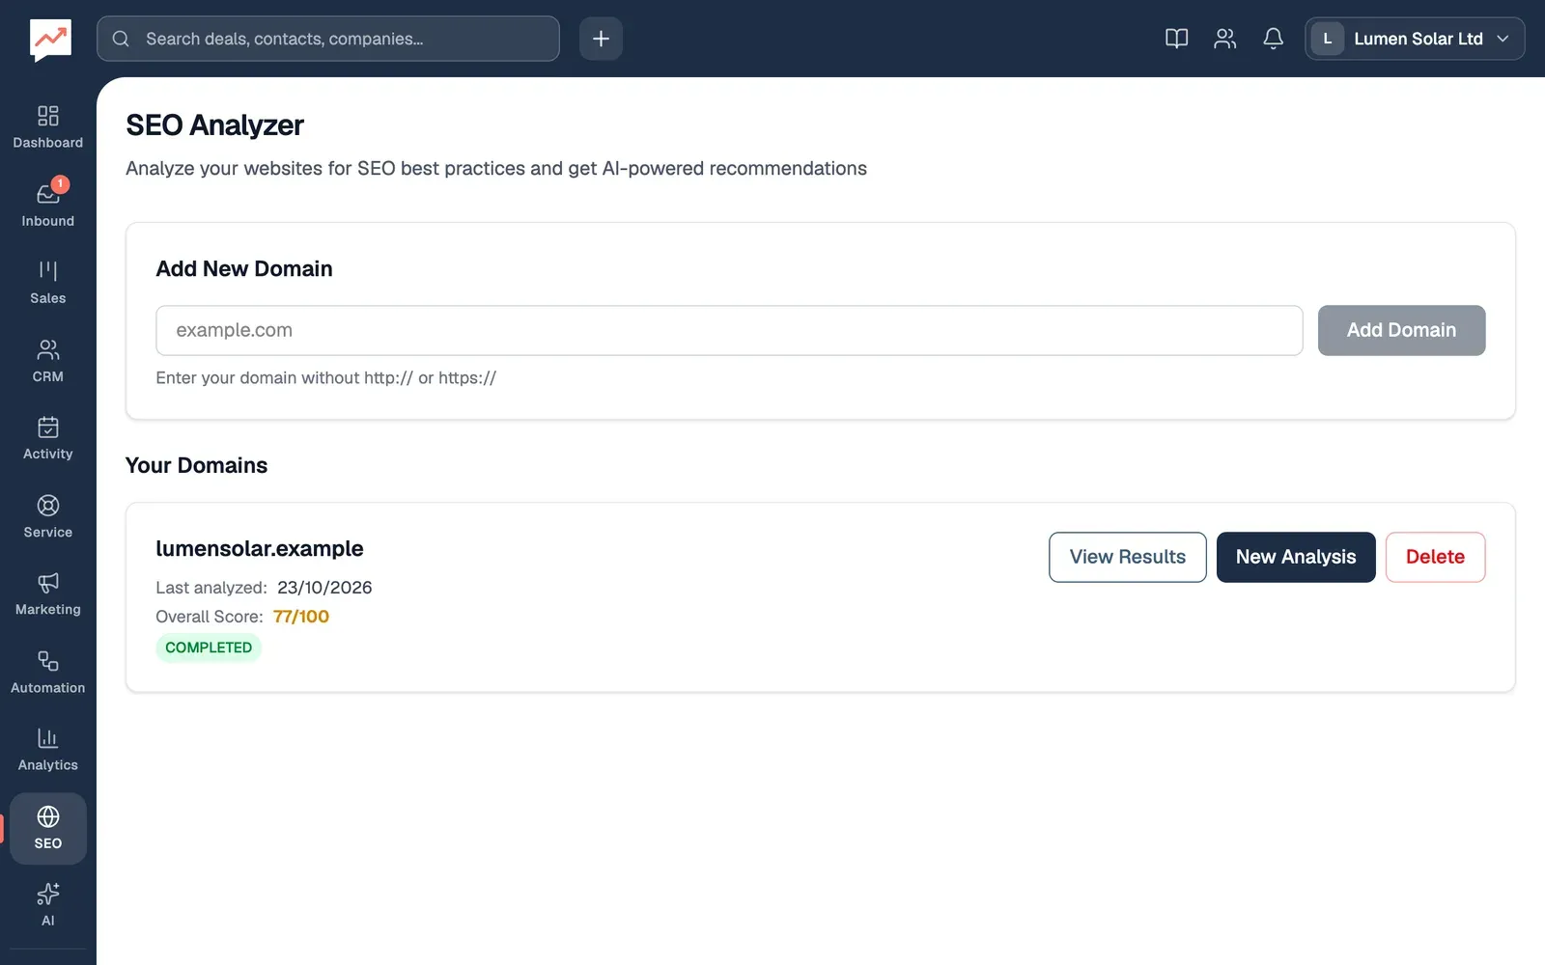Open the CRM section
Viewport: 1545px width, 965px height.
click(x=48, y=361)
